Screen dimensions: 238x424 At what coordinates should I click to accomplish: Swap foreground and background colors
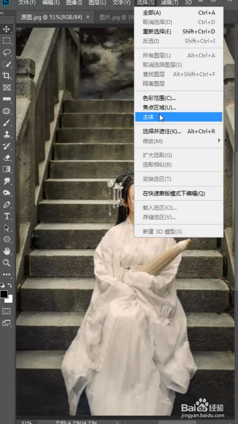coord(10,285)
